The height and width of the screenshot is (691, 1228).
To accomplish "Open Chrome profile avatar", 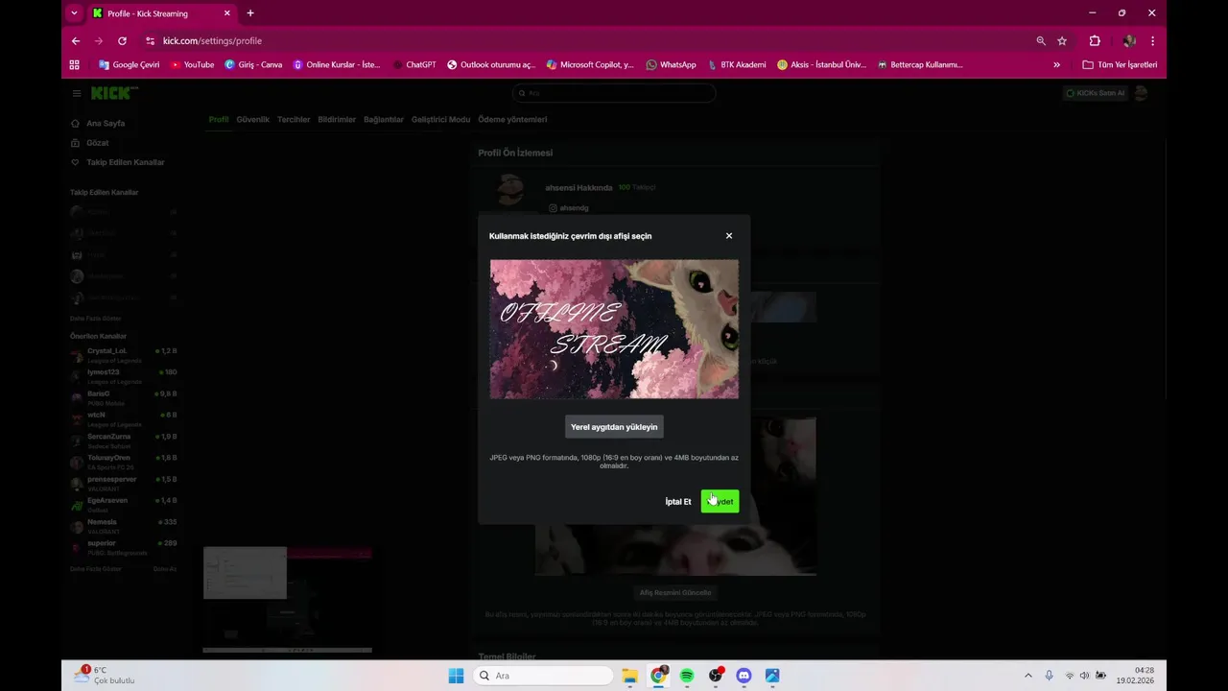I will (x=1129, y=41).
